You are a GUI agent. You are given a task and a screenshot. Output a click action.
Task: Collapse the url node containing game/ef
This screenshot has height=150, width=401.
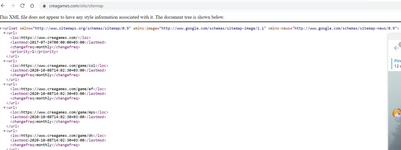[4, 84]
